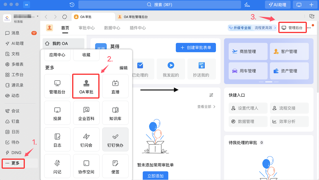319x180 pixels.
Task: Launch the 闪记 voice notes app
Action: (x=57, y=166)
